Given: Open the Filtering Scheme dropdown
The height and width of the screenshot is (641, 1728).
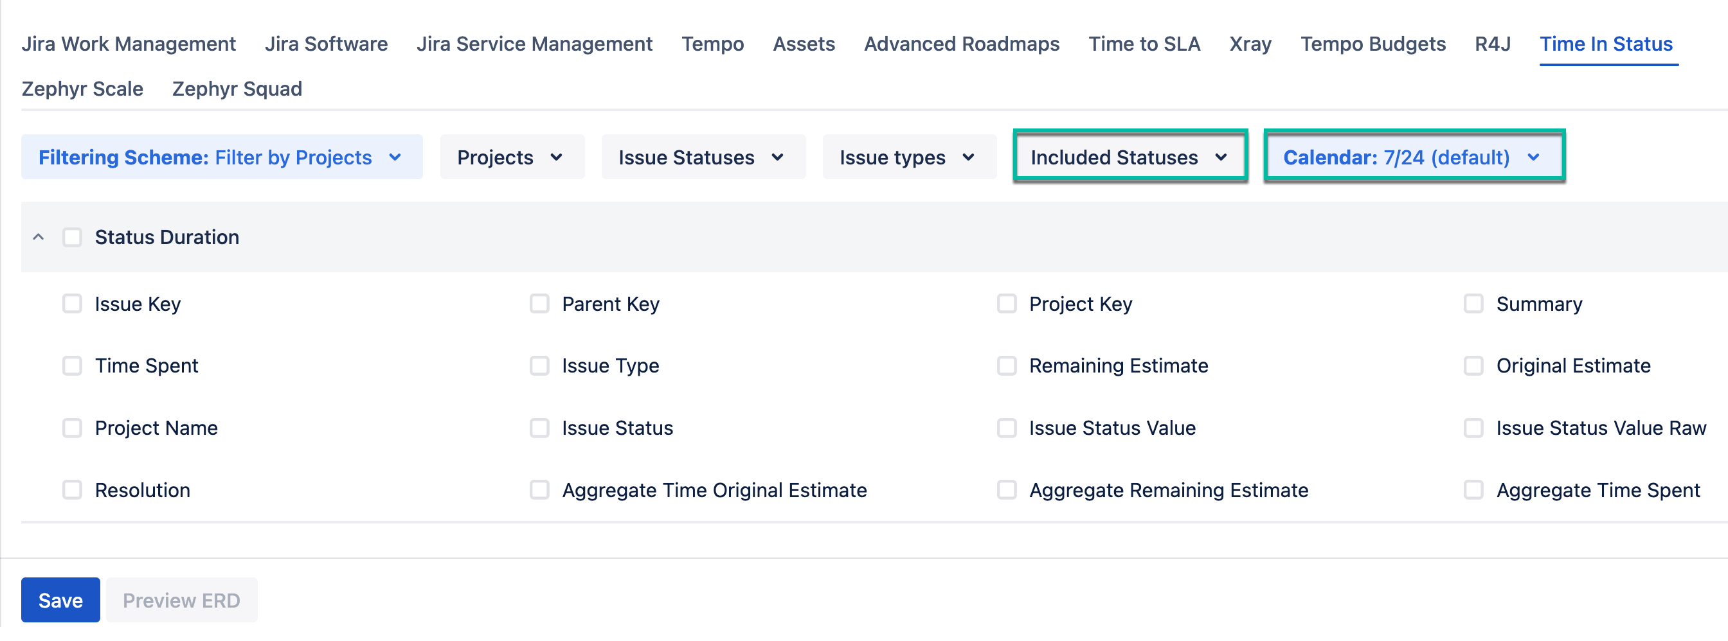Looking at the screenshot, I should pyautogui.click(x=221, y=157).
